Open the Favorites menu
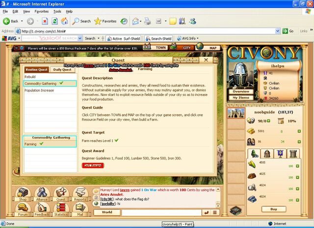 (41, 11)
